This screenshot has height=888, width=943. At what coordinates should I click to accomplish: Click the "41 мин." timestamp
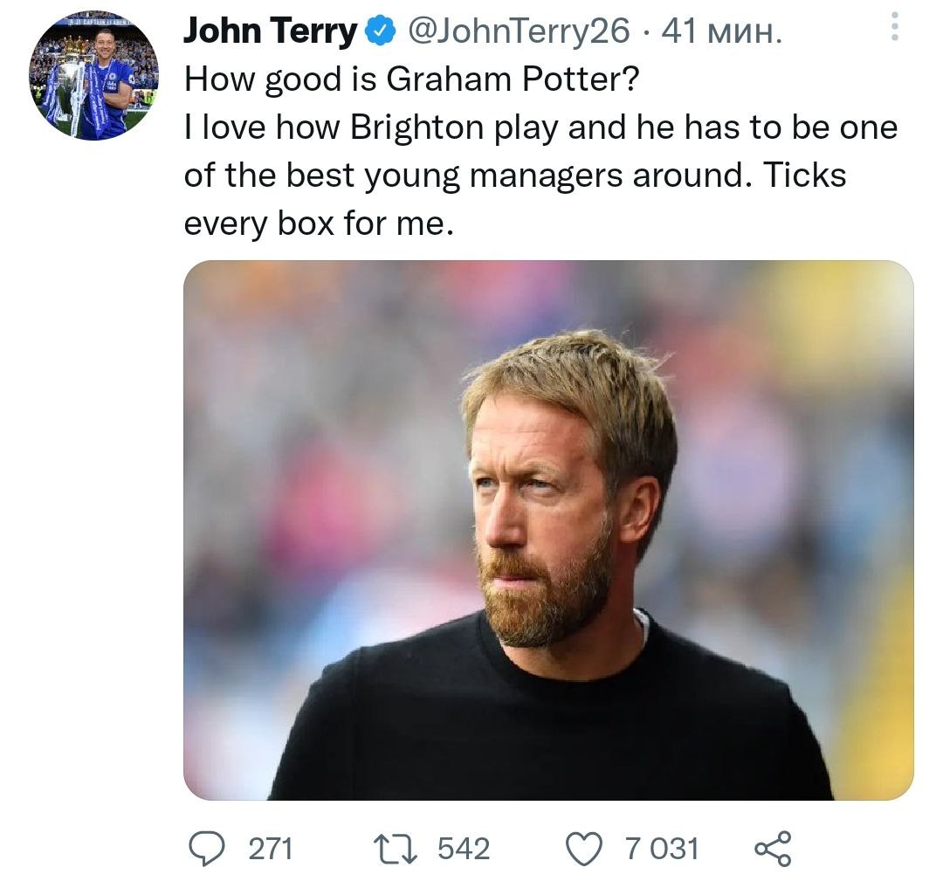722,32
